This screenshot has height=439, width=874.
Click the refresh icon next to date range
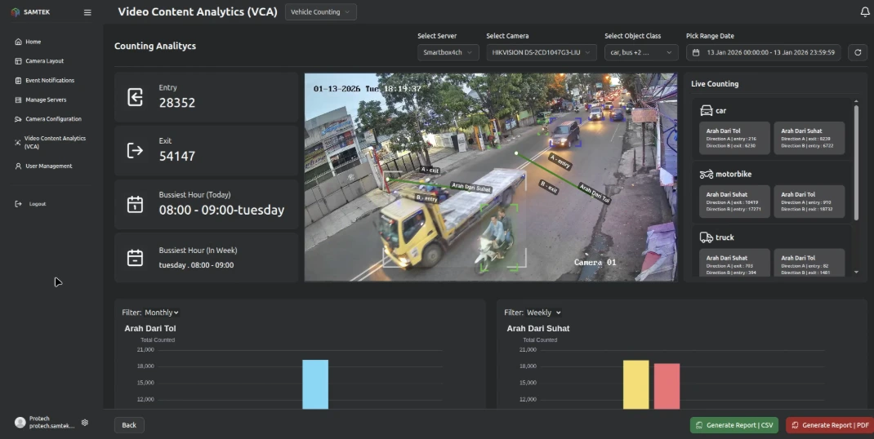857,52
